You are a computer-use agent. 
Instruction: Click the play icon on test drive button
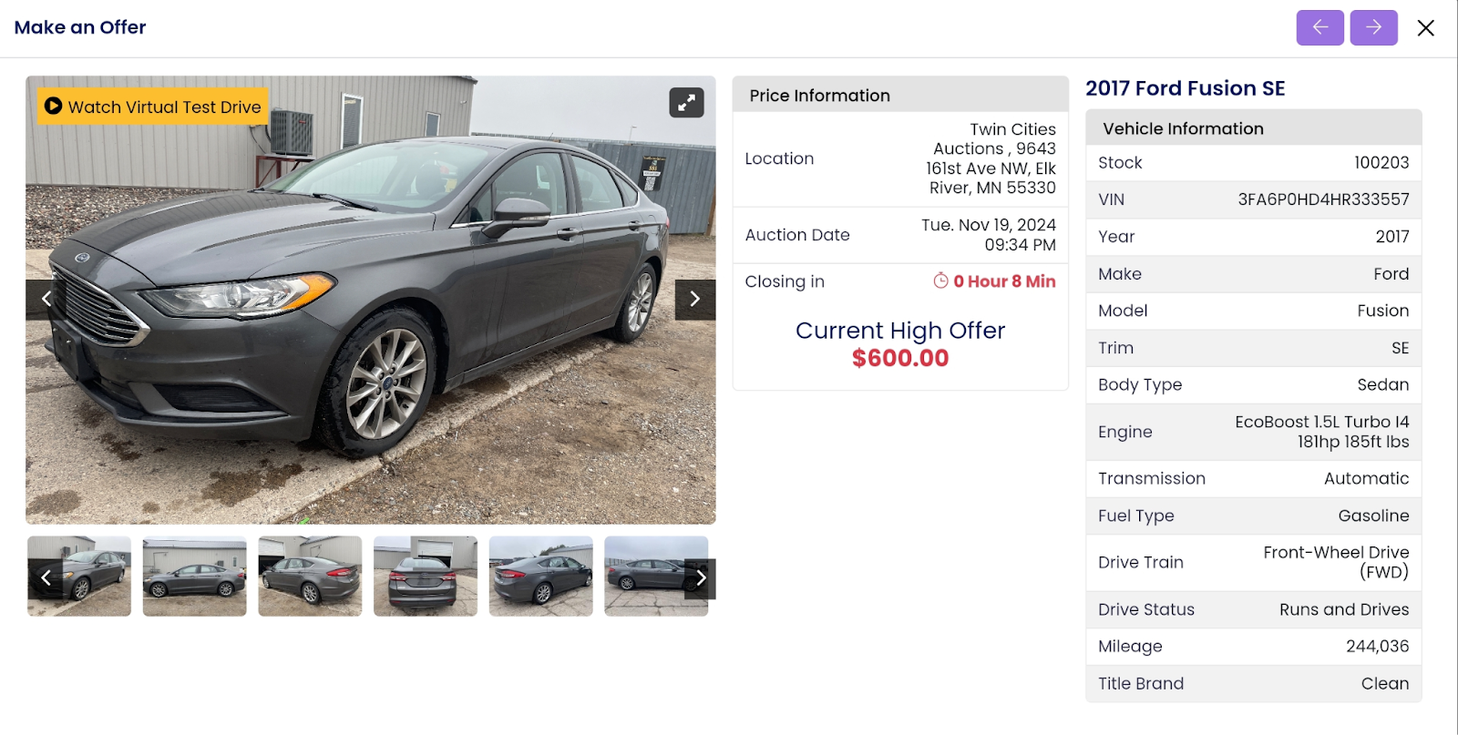pyautogui.click(x=54, y=107)
